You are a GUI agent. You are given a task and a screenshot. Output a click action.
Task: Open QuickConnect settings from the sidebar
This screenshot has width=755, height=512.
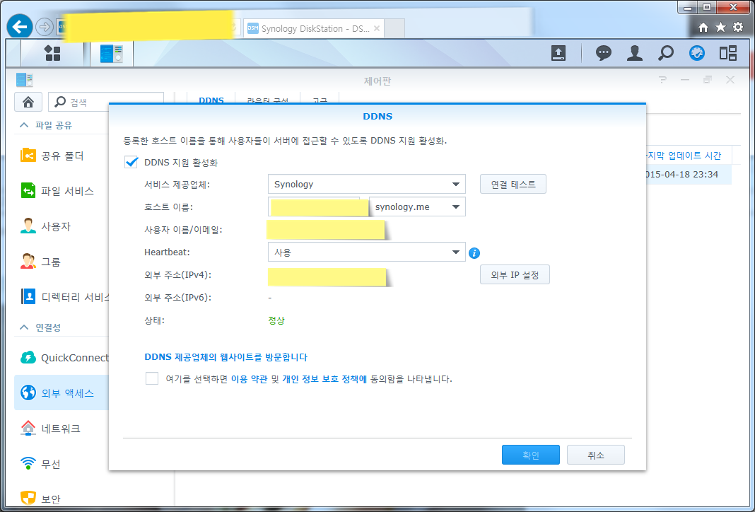(64, 358)
